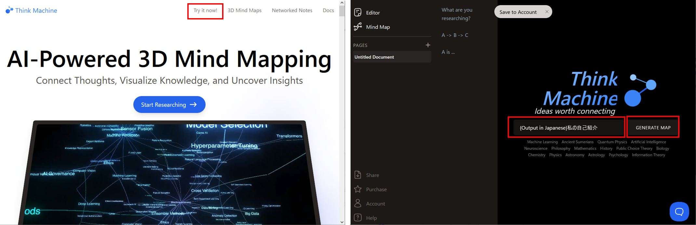
Task: Click the Purchase label in the sidebar
Action: pos(376,189)
